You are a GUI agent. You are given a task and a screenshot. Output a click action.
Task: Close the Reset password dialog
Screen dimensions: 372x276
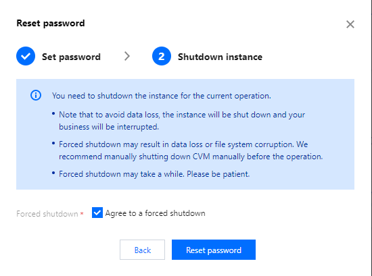[350, 24]
